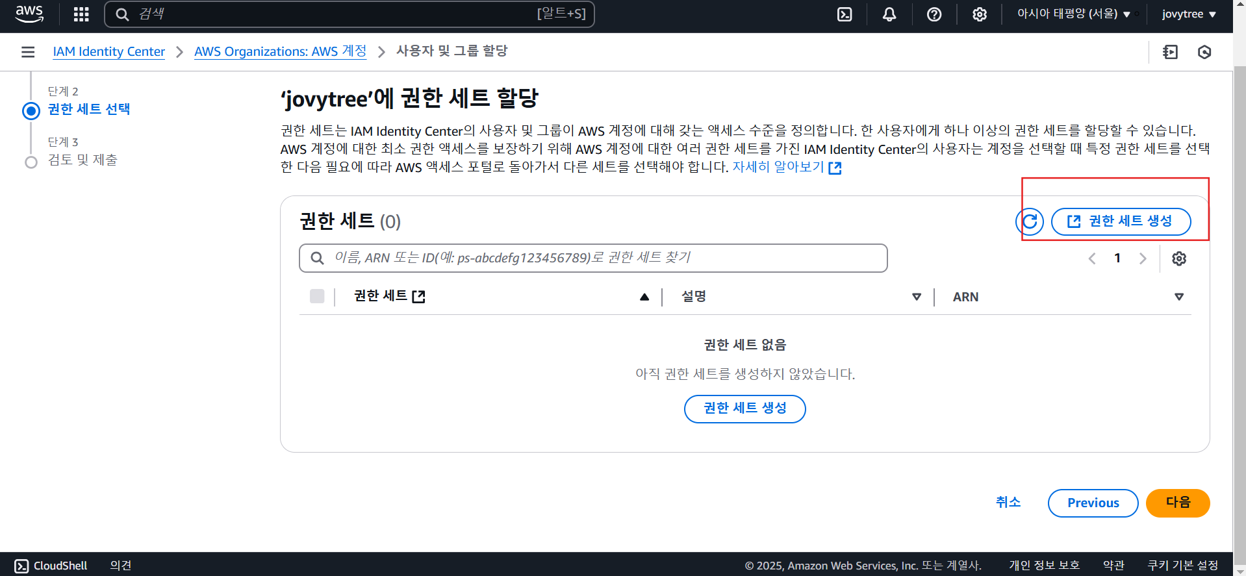Image resolution: width=1246 pixels, height=576 pixels.
Task: Open the side panel icon by breadcrumbs
Action: pyautogui.click(x=1170, y=52)
